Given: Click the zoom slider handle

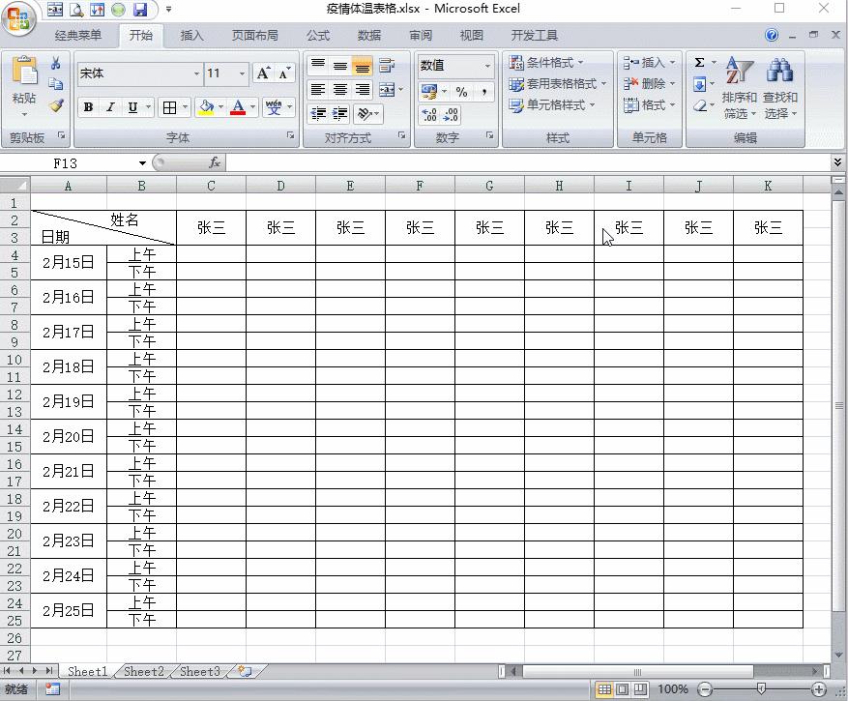Looking at the screenshot, I should (x=762, y=688).
